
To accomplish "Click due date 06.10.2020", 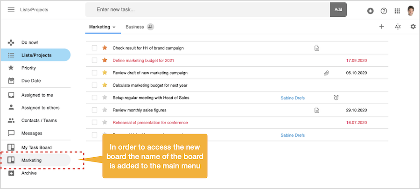I will (x=357, y=73).
